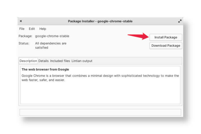Click the 'All dependencies are satisfied' status text
This screenshot has width=201, height=134.
(49, 46)
